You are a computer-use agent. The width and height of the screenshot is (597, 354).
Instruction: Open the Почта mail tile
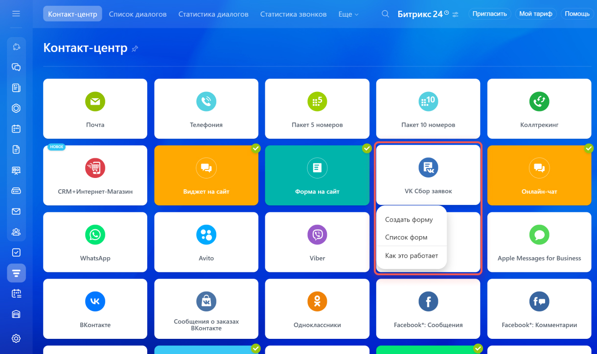click(95, 109)
